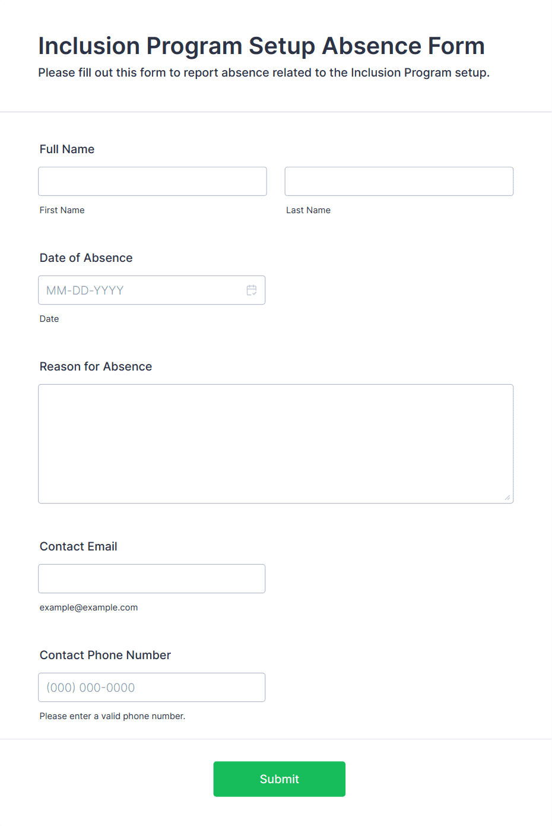
Task: Click the valid phone number hint text
Action: [112, 716]
